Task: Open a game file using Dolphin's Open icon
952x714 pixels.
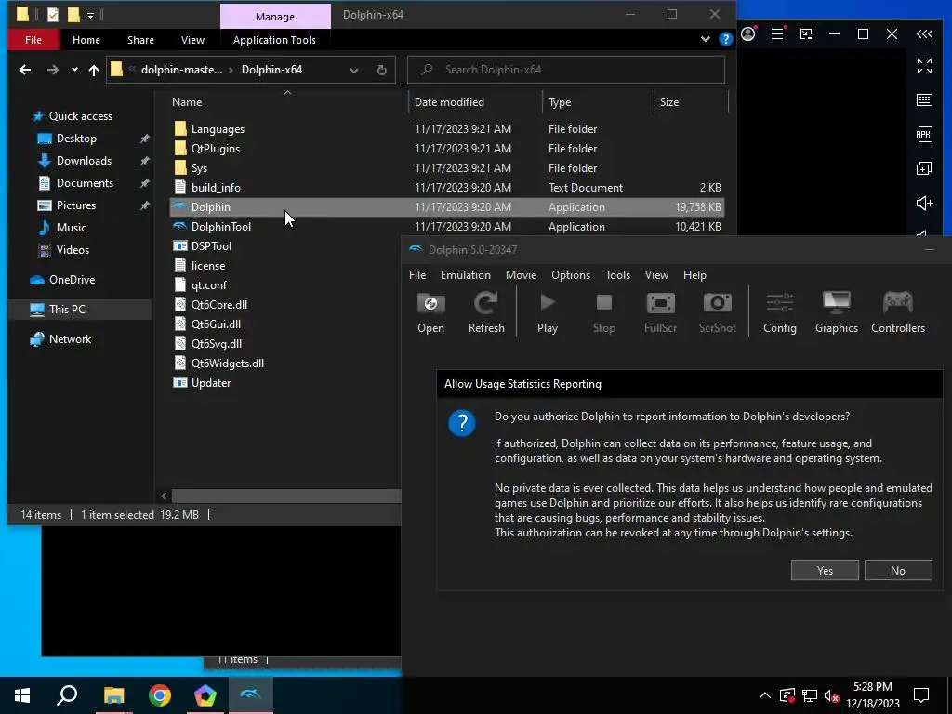Action: (x=430, y=312)
